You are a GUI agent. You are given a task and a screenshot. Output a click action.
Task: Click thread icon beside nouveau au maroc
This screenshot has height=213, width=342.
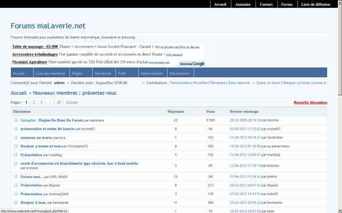[x=15, y=137]
